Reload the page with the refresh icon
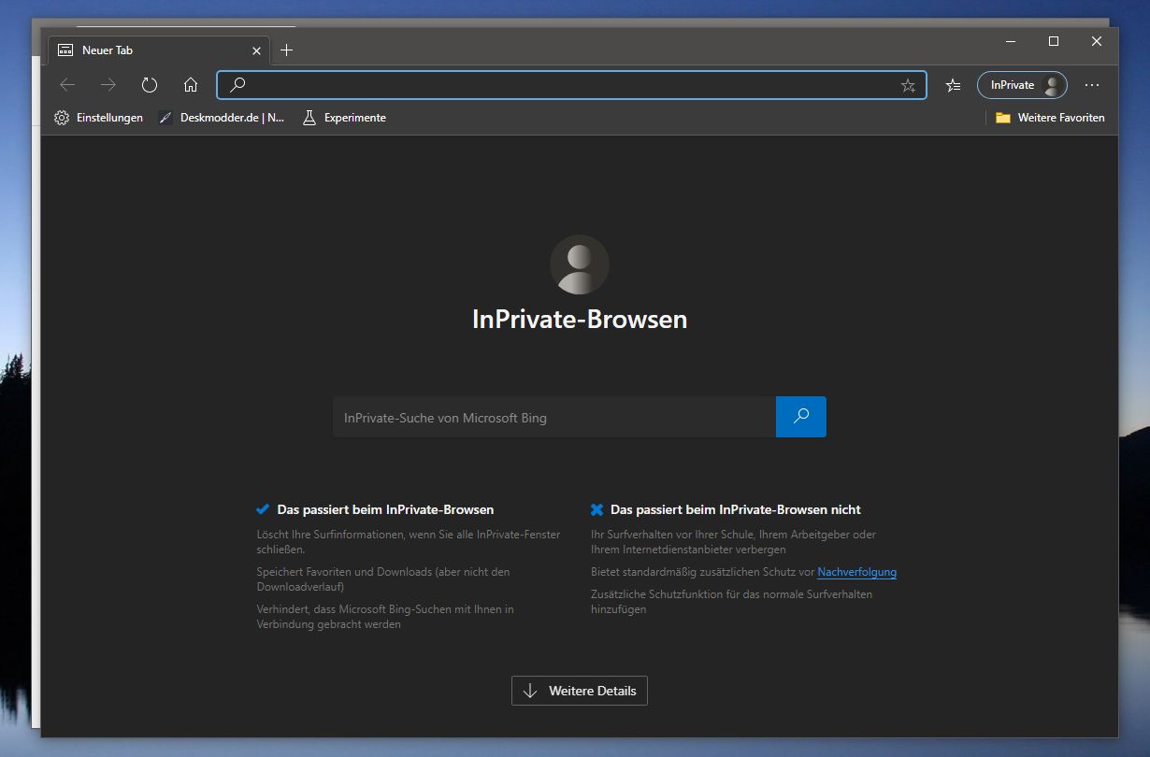Screen dimensions: 1150x757 (x=150, y=85)
